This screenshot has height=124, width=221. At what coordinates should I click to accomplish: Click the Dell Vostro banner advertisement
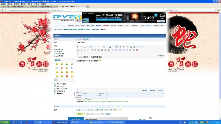[124, 18]
